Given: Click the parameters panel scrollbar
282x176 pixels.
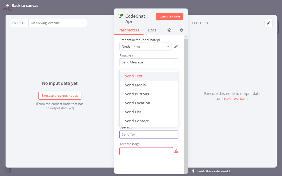Looking at the screenshot, I should click(x=186, y=106).
